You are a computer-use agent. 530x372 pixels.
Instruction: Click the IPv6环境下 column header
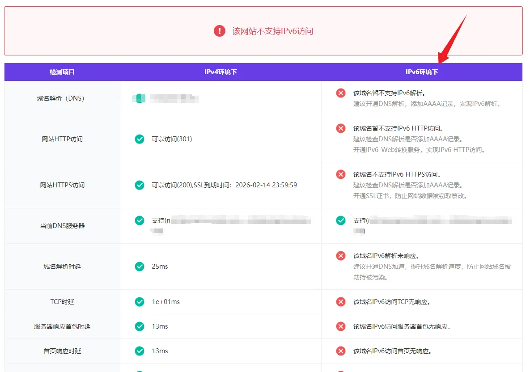[x=422, y=72]
